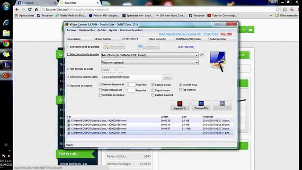
Task: Click the Detener (F8) stop button
Action: click(201, 105)
